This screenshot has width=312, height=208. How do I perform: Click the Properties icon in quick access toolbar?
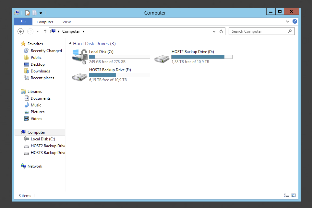coord(28,13)
